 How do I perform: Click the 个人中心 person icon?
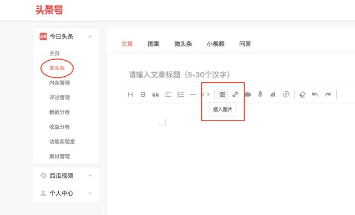pos(43,193)
